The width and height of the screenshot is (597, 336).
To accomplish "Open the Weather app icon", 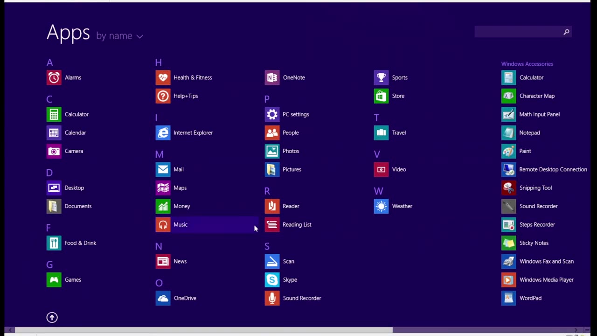I will 381,206.
